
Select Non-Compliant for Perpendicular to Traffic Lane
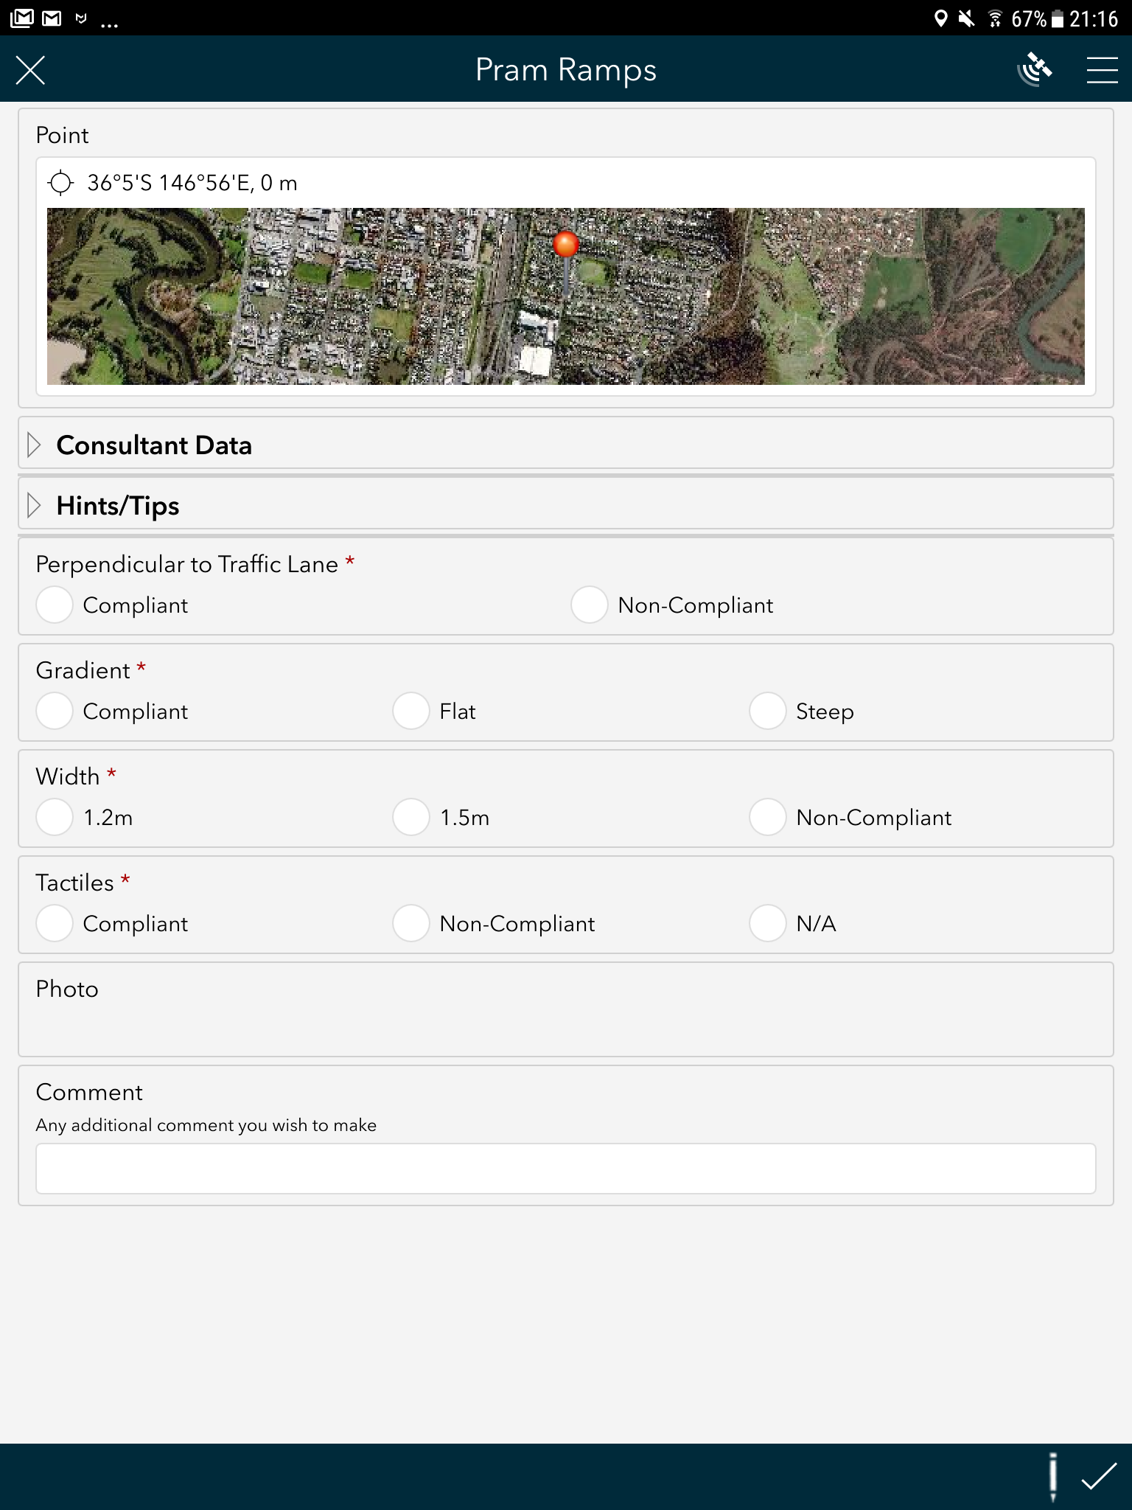[x=672, y=605]
